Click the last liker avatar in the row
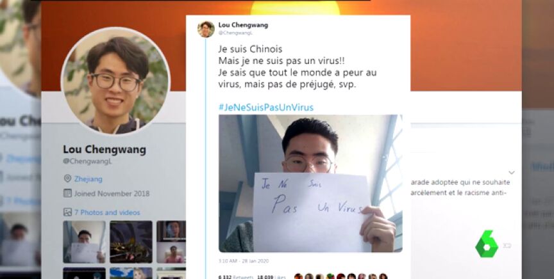Screen dimensions: 554x279 [383, 276]
